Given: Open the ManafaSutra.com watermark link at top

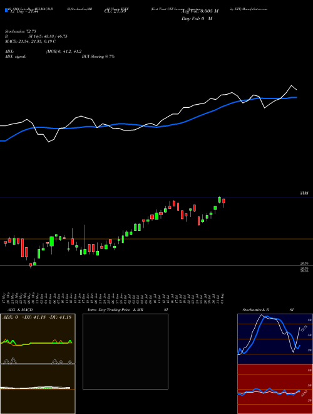Looking at the screenshot, I should (x=255, y=9).
